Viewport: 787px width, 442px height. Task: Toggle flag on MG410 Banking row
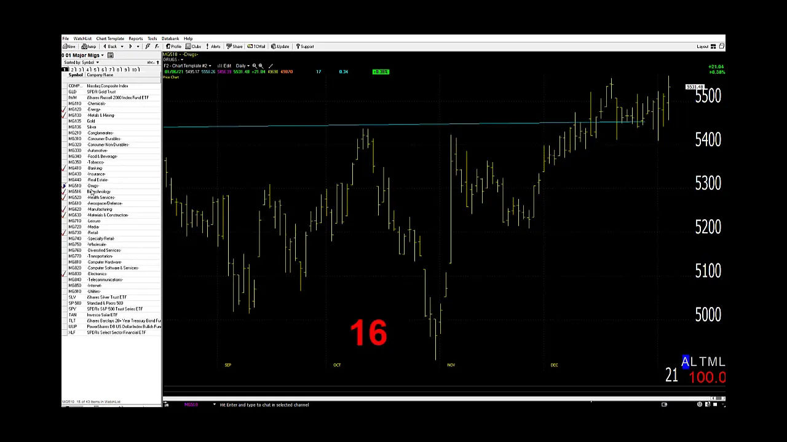click(x=64, y=168)
